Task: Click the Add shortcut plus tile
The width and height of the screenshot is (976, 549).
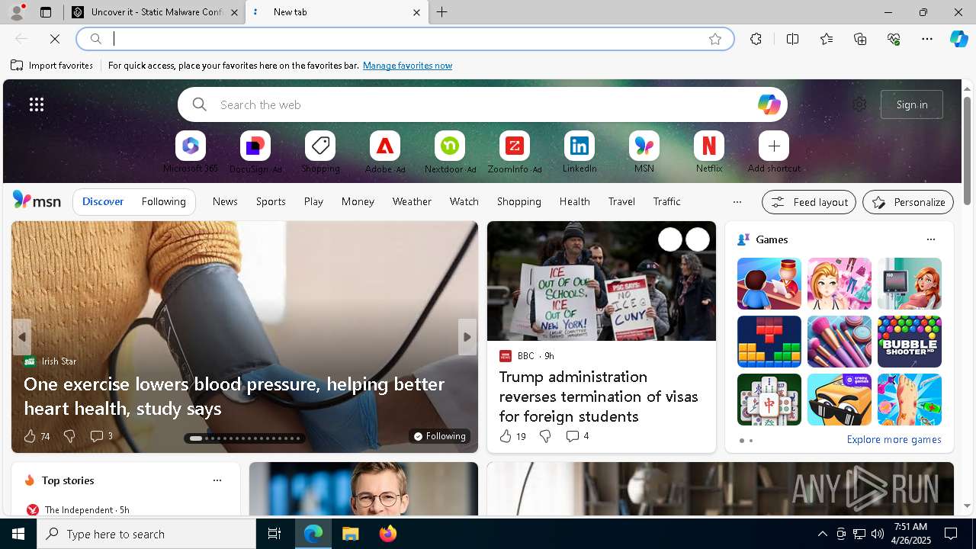Action: [x=774, y=146]
